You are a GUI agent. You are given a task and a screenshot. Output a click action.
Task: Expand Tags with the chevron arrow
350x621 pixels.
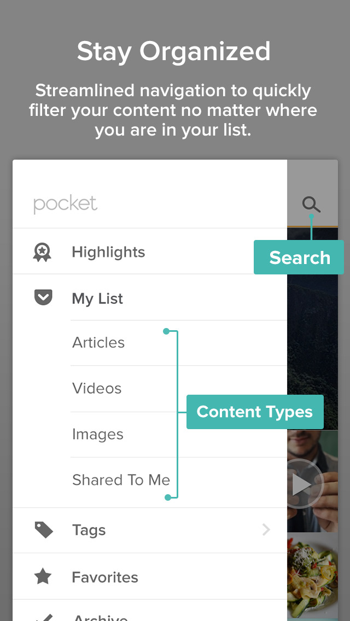[x=266, y=530]
